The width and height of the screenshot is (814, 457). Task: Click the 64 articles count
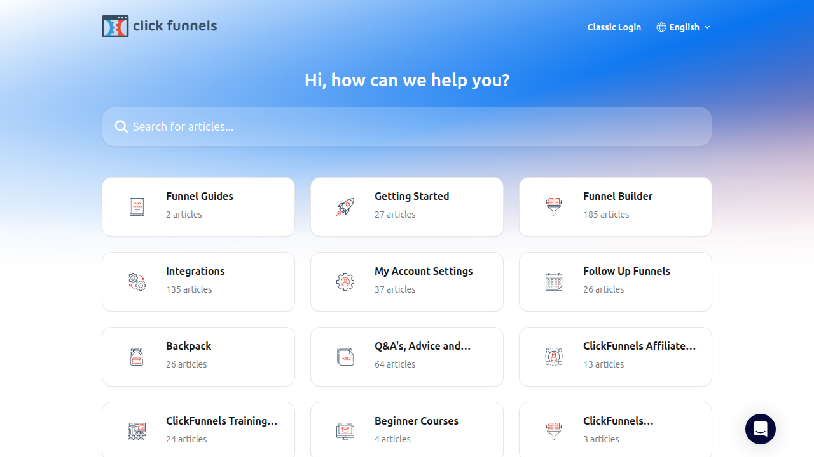(x=395, y=364)
